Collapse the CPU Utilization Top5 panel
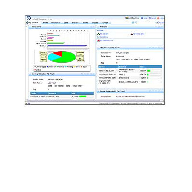Viewport: 192px width, 192px height. [x=98, y=48]
